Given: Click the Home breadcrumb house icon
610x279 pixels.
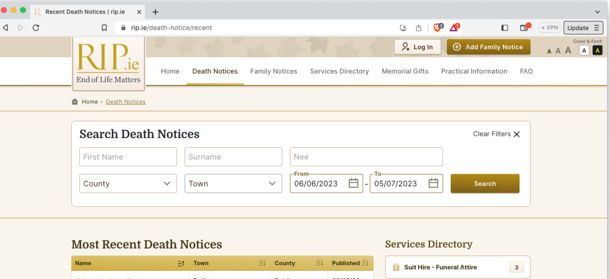Looking at the screenshot, I should 75,101.
